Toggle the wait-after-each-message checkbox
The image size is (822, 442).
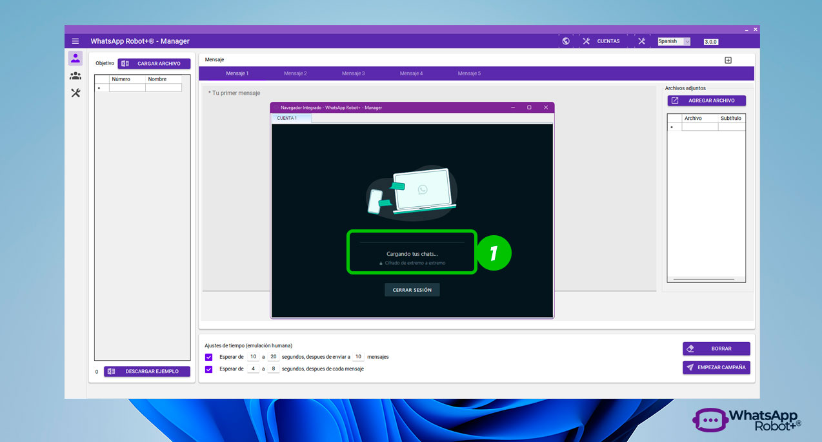tap(208, 369)
